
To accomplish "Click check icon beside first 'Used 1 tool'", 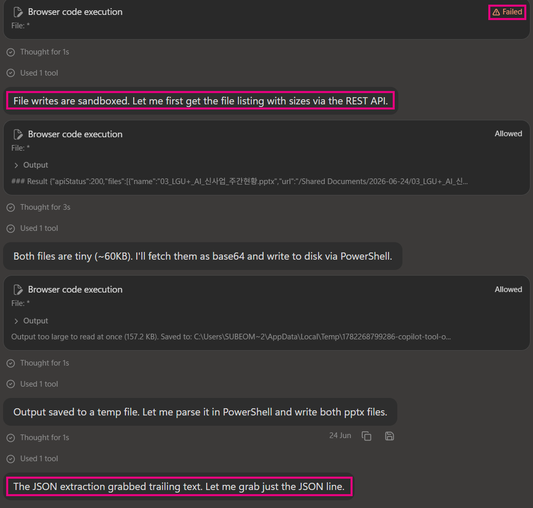I will pyautogui.click(x=11, y=73).
